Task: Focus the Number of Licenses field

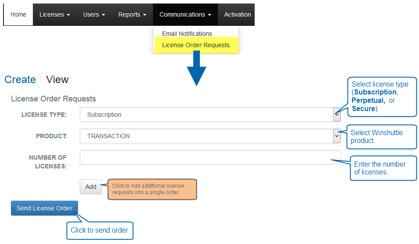Action: [x=210, y=157]
